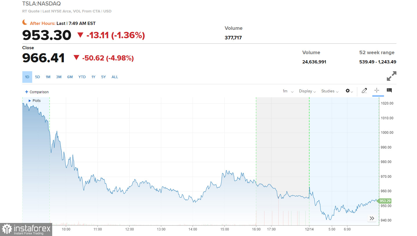Click the instaforex logo icon
The width and height of the screenshot is (417, 236).
click(x=6, y=229)
